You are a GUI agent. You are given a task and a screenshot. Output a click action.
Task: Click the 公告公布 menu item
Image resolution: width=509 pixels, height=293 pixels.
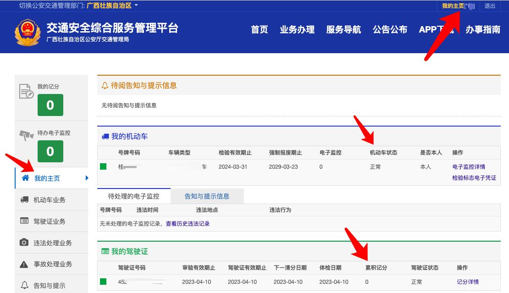pos(389,29)
